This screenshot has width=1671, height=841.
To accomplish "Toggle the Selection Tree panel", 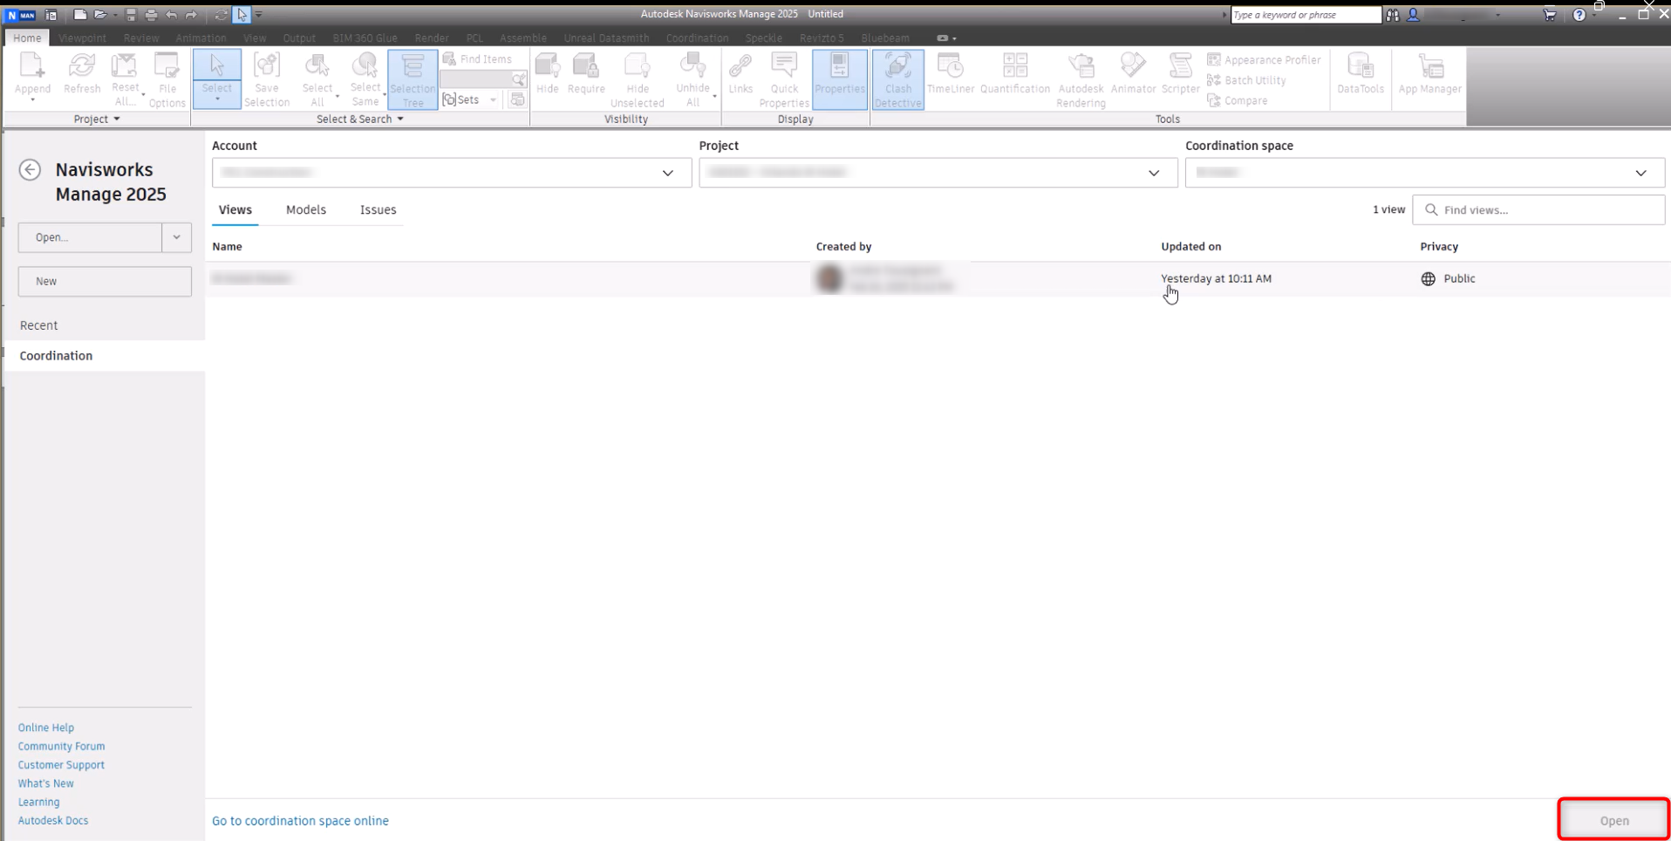I will [x=412, y=79].
